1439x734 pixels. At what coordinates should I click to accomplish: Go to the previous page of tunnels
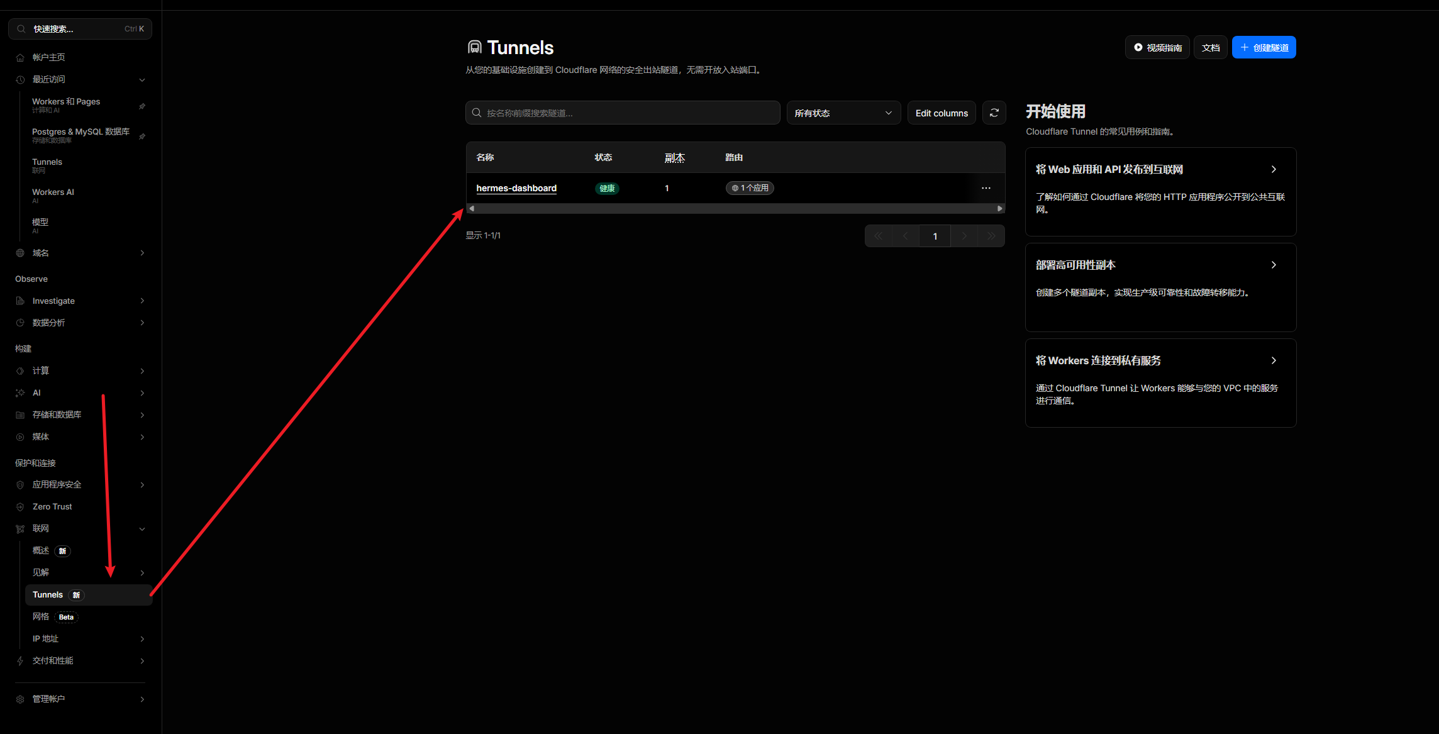point(906,236)
